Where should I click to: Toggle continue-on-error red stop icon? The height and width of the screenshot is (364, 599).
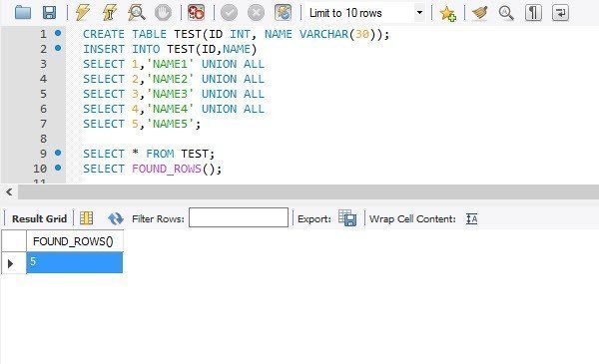[196, 13]
